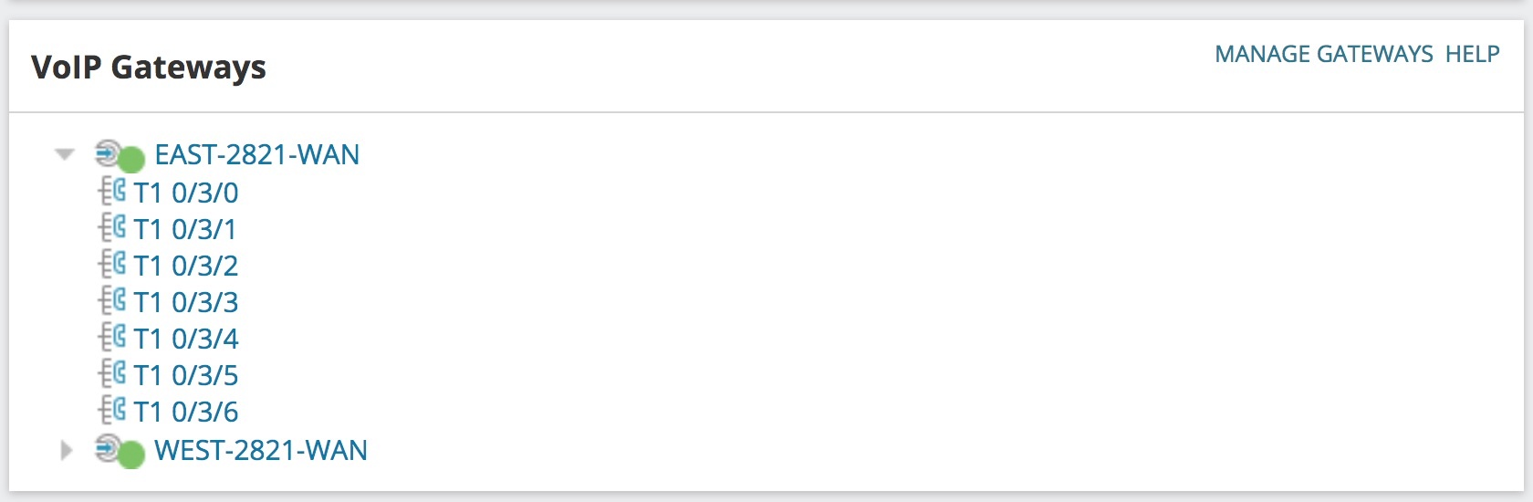
Task: Select the T1 0/3/6 trunk link
Action: (186, 412)
